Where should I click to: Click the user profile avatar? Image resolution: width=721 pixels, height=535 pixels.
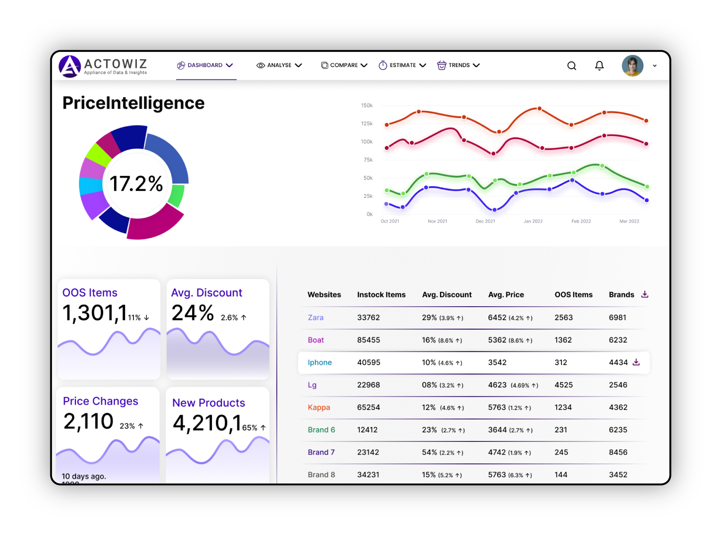632,66
